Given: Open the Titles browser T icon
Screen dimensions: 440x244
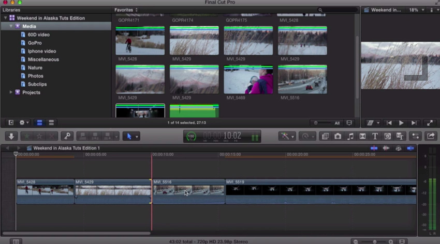Looking at the screenshot, I should [x=375, y=136].
